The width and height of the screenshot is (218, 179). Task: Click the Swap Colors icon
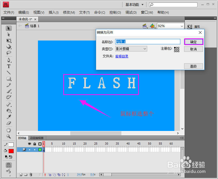pos(10,157)
